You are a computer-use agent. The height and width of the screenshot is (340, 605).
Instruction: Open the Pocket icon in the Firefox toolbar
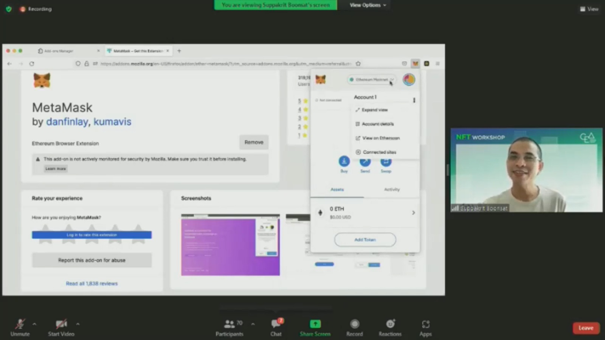pos(404,63)
